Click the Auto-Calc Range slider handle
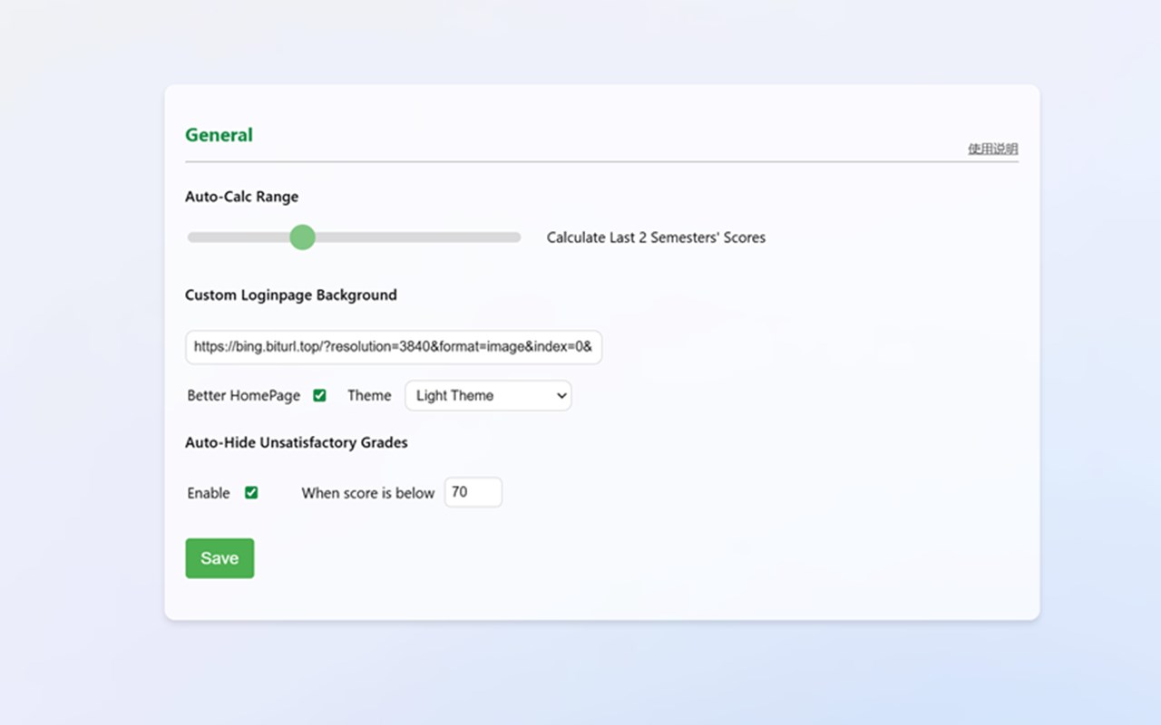This screenshot has height=725, width=1161. pyautogui.click(x=302, y=237)
